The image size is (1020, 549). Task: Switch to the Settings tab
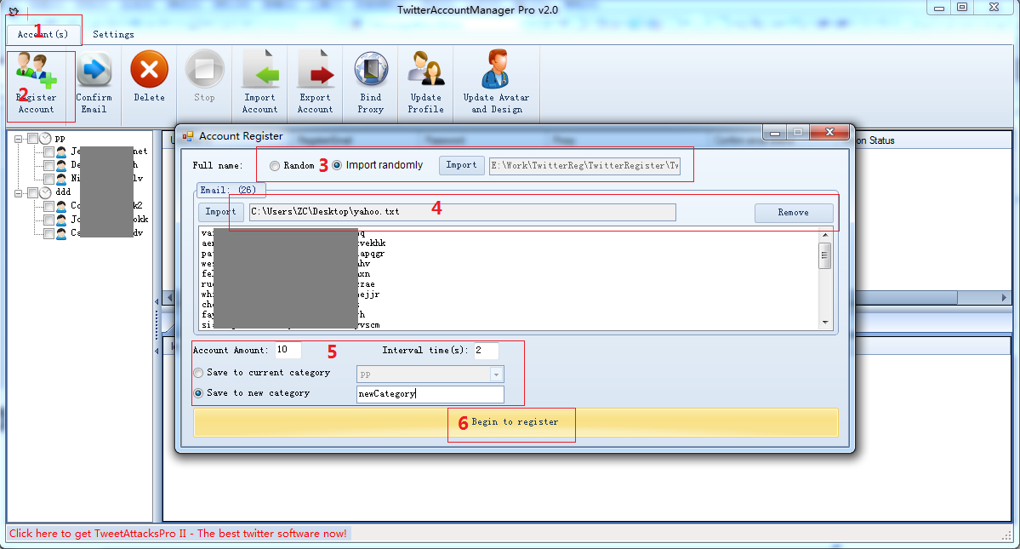[113, 34]
